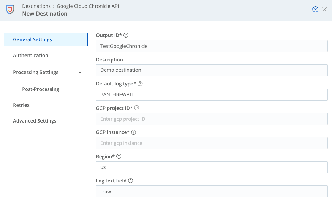Switch to Authentication settings
The width and height of the screenshot is (332, 202).
[x=30, y=55]
